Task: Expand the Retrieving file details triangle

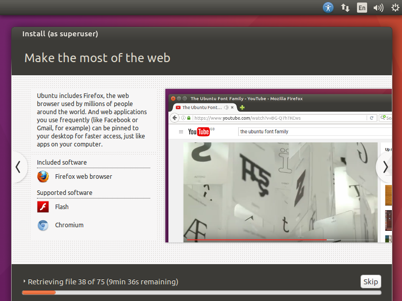Action: pyautogui.click(x=24, y=281)
